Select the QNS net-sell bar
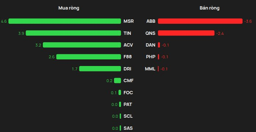Image resolution: width=256 pixels, height=132 pixels. (186, 33)
